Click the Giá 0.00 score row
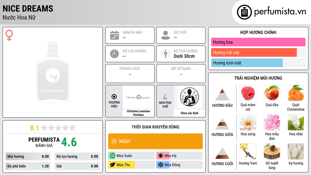Screen dimensions: 311x175 click(77, 166)
